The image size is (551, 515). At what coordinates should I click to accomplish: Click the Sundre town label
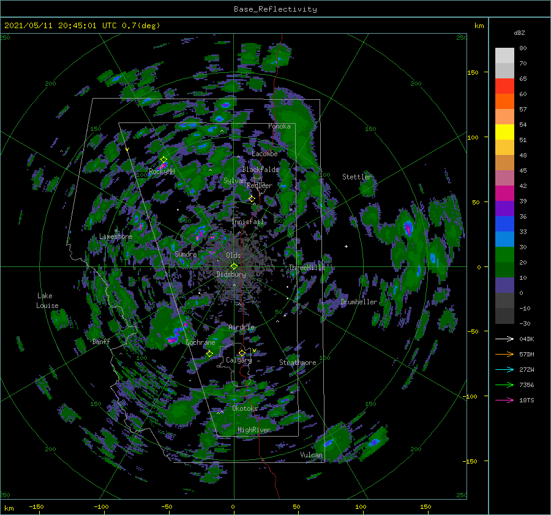pos(186,254)
